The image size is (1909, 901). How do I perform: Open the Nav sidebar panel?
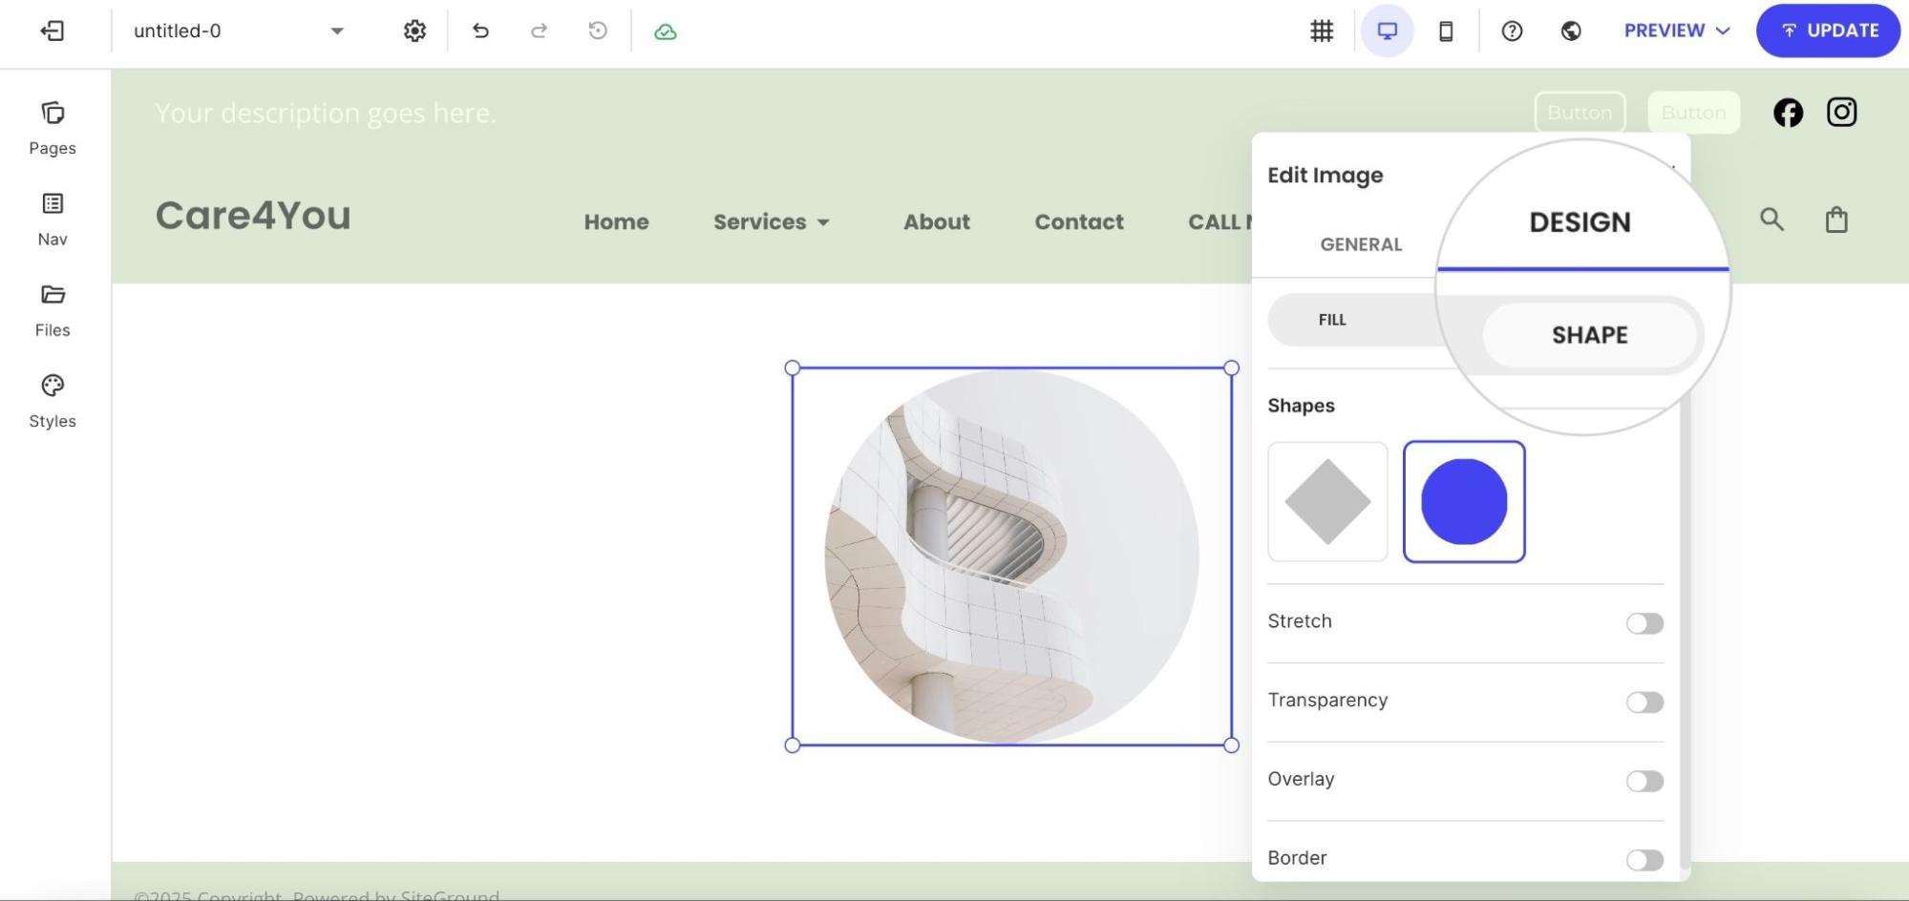click(53, 220)
